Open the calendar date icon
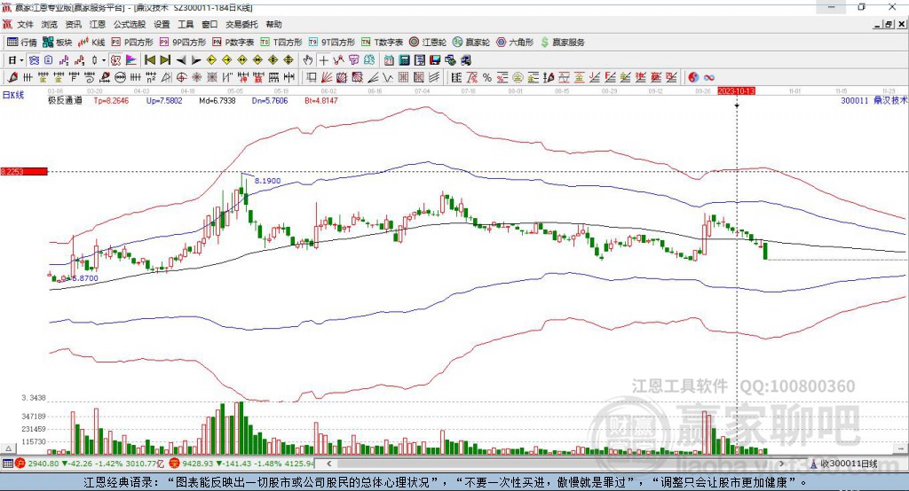Screen dimensions: 909x491 click(x=389, y=59)
